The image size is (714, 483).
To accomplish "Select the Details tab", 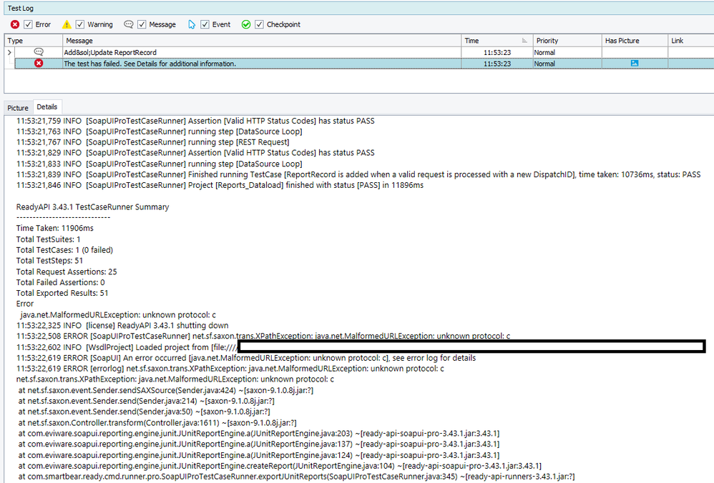I will pyautogui.click(x=47, y=107).
